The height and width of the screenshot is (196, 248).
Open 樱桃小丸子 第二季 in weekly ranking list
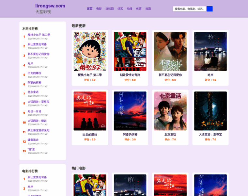tap(39, 35)
